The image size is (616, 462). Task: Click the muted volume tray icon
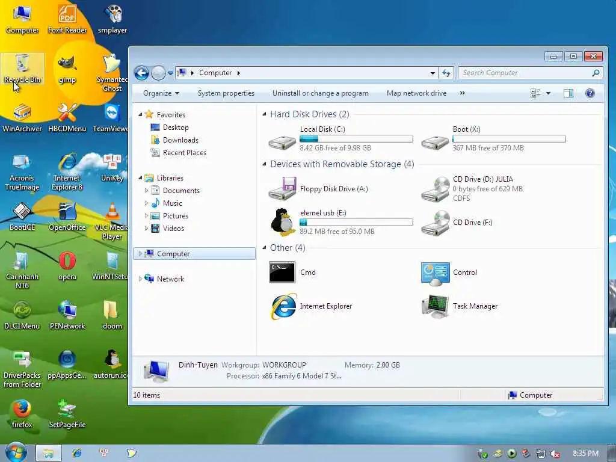[x=555, y=454]
